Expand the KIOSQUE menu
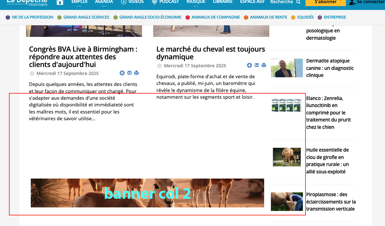 pos(196,3)
